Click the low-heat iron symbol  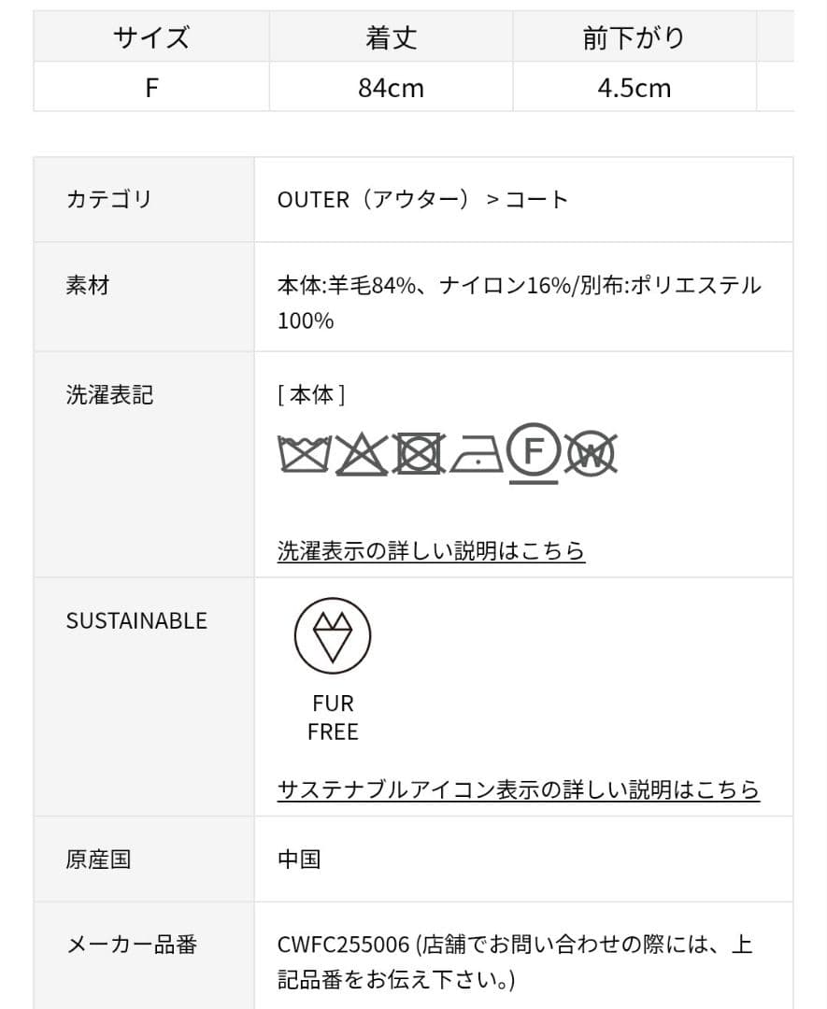pyautogui.click(x=477, y=455)
